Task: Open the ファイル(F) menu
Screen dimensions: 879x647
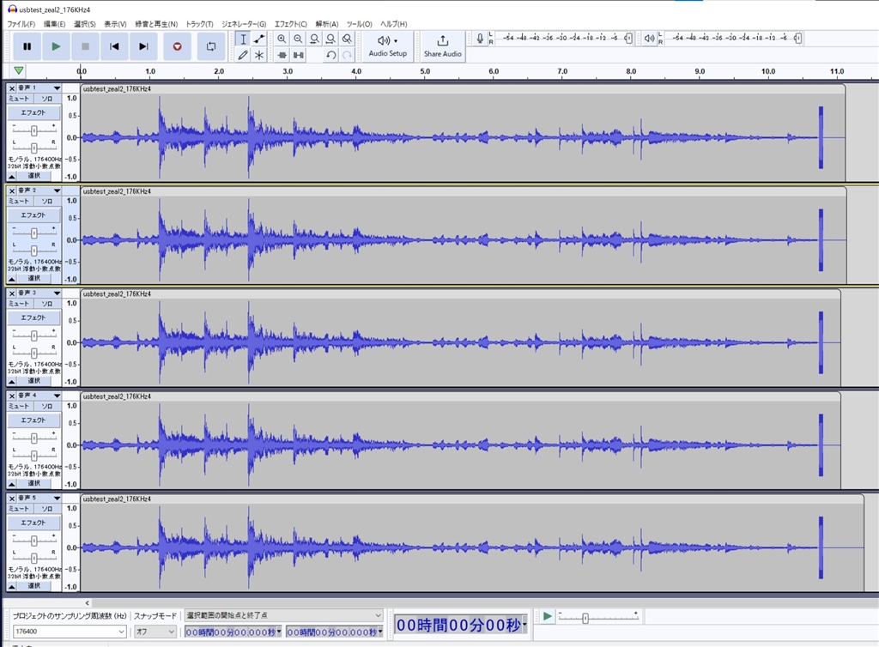Action: tap(21, 24)
